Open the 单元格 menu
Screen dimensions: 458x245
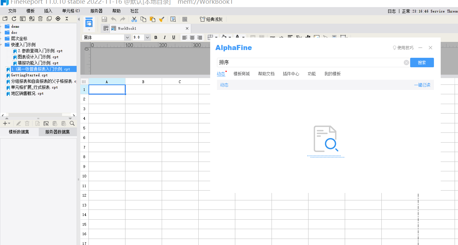(71, 11)
